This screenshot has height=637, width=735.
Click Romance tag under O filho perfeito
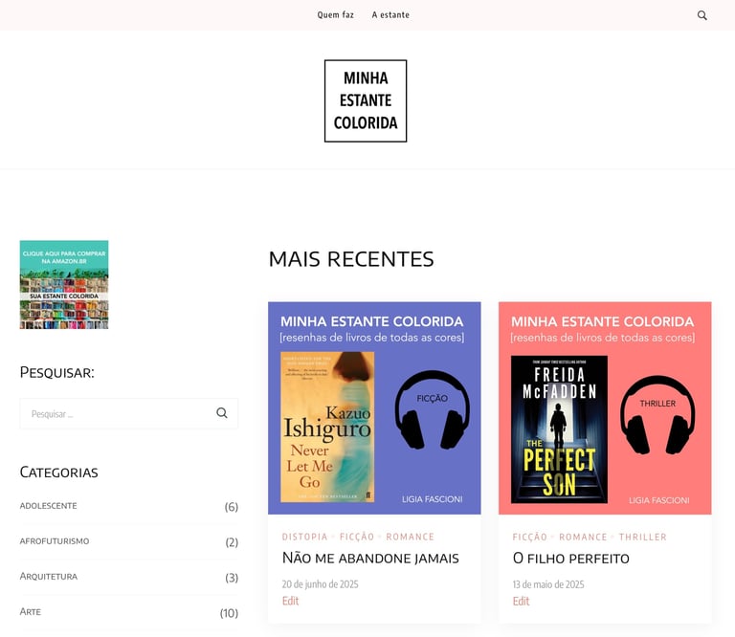pos(583,537)
